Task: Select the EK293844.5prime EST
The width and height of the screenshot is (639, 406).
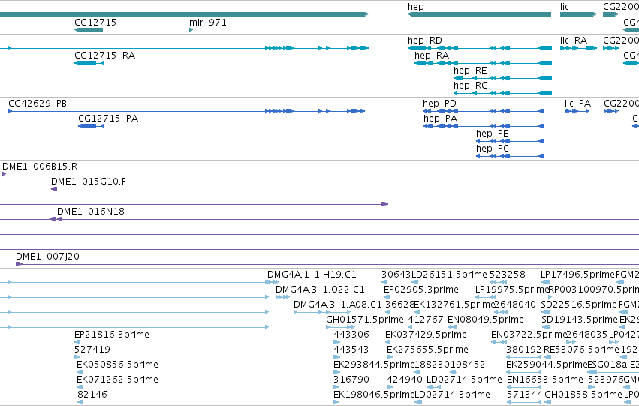Action: (336, 372)
